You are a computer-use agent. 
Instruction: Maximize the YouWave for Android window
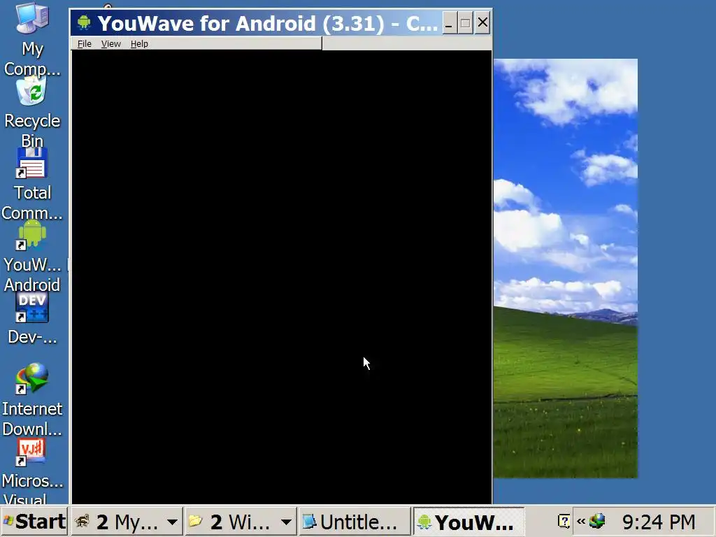(465, 23)
